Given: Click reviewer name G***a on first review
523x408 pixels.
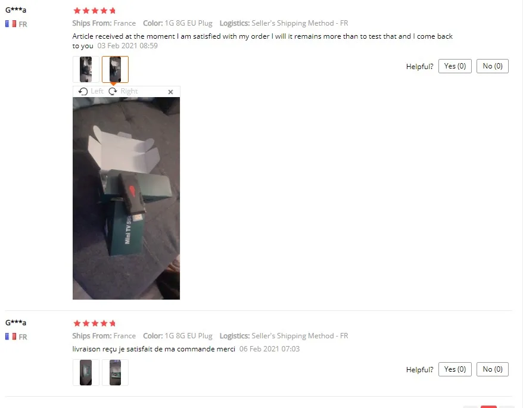Looking at the screenshot, I should coord(15,10).
